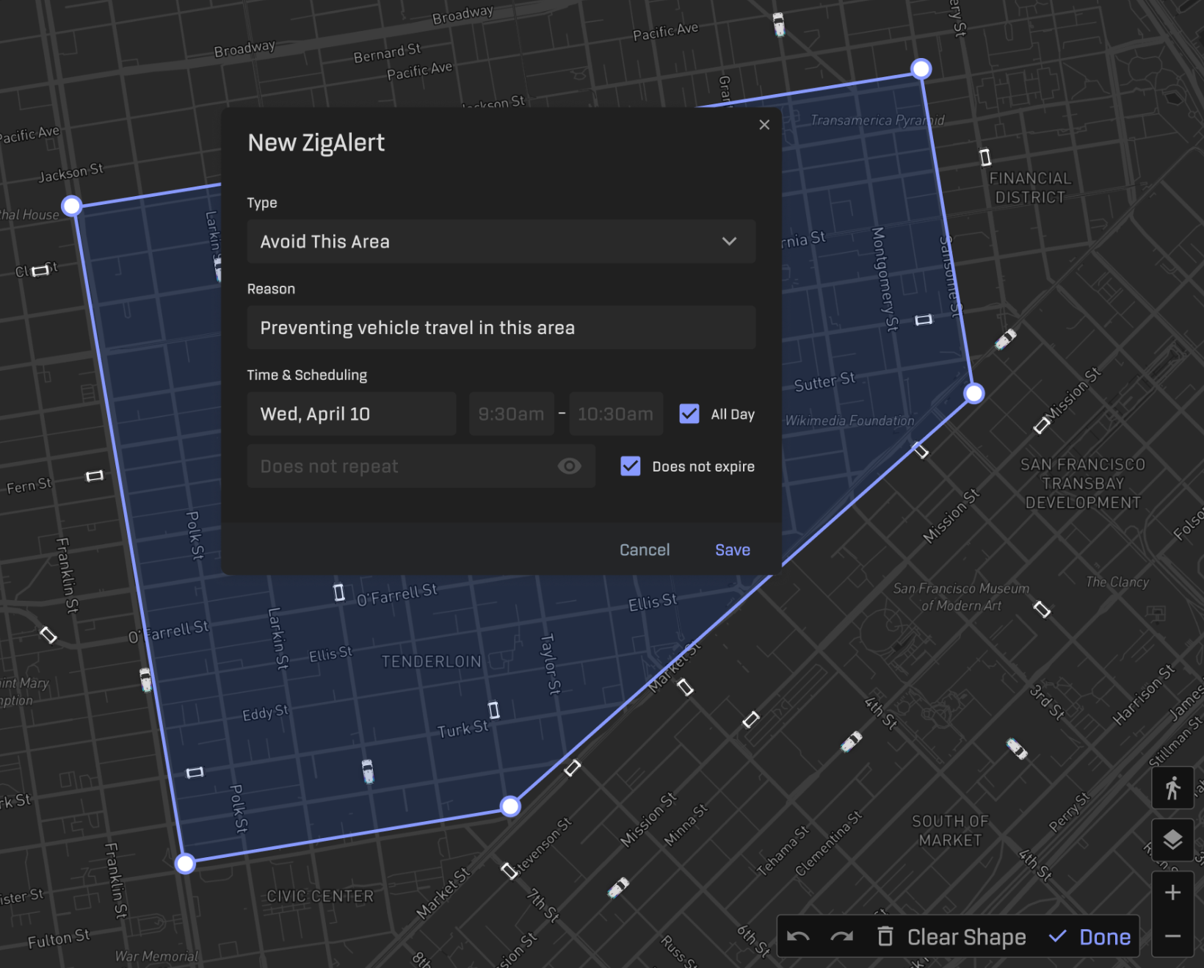
Task: Click the Reason text field
Action: (x=501, y=328)
